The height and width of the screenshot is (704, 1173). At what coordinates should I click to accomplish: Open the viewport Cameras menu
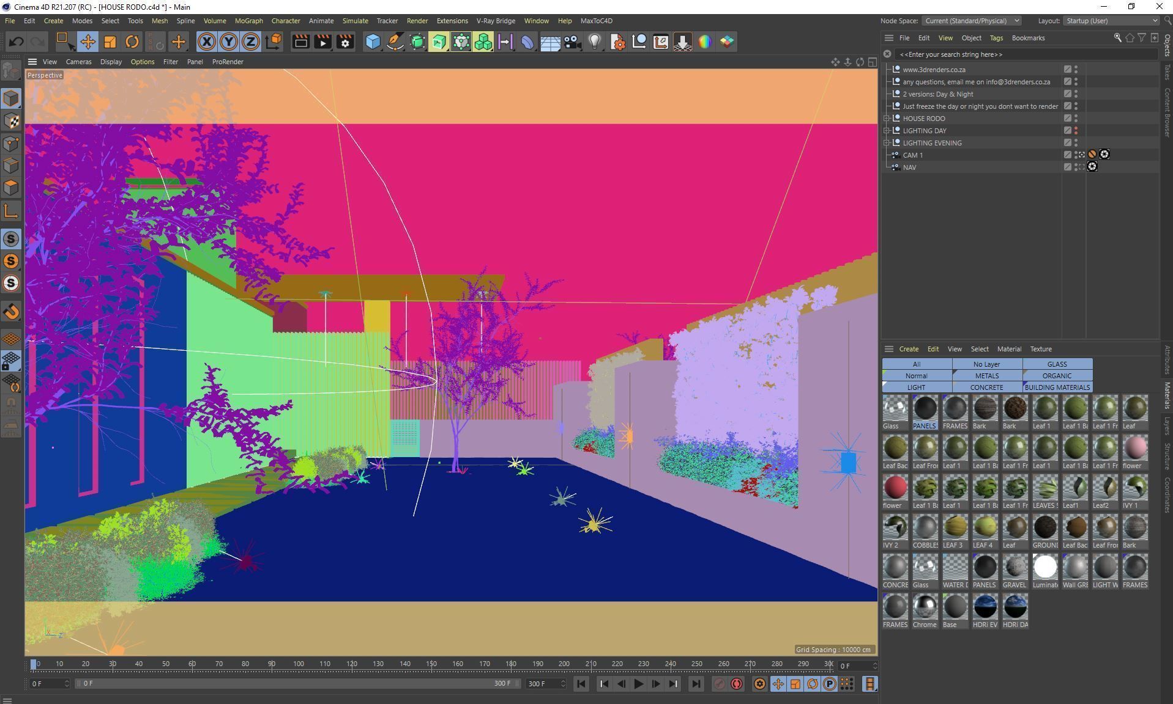[x=78, y=62]
